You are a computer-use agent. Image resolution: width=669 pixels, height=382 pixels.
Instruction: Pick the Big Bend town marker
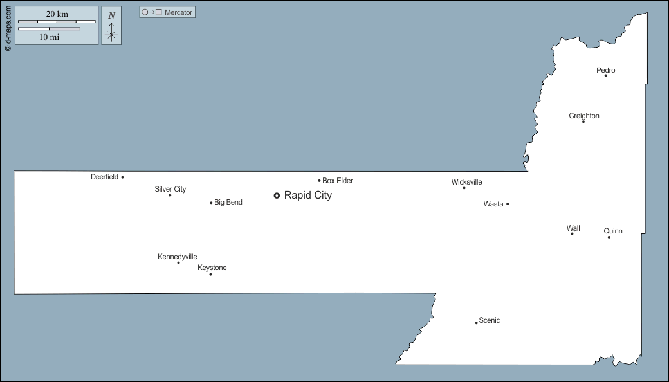pyautogui.click(x=211, y=203)
